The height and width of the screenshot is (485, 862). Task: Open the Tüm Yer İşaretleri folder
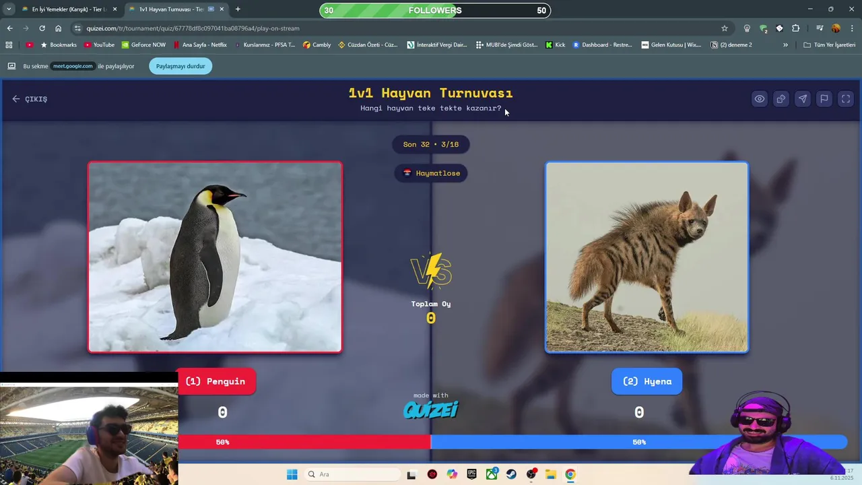coord(829,45)
